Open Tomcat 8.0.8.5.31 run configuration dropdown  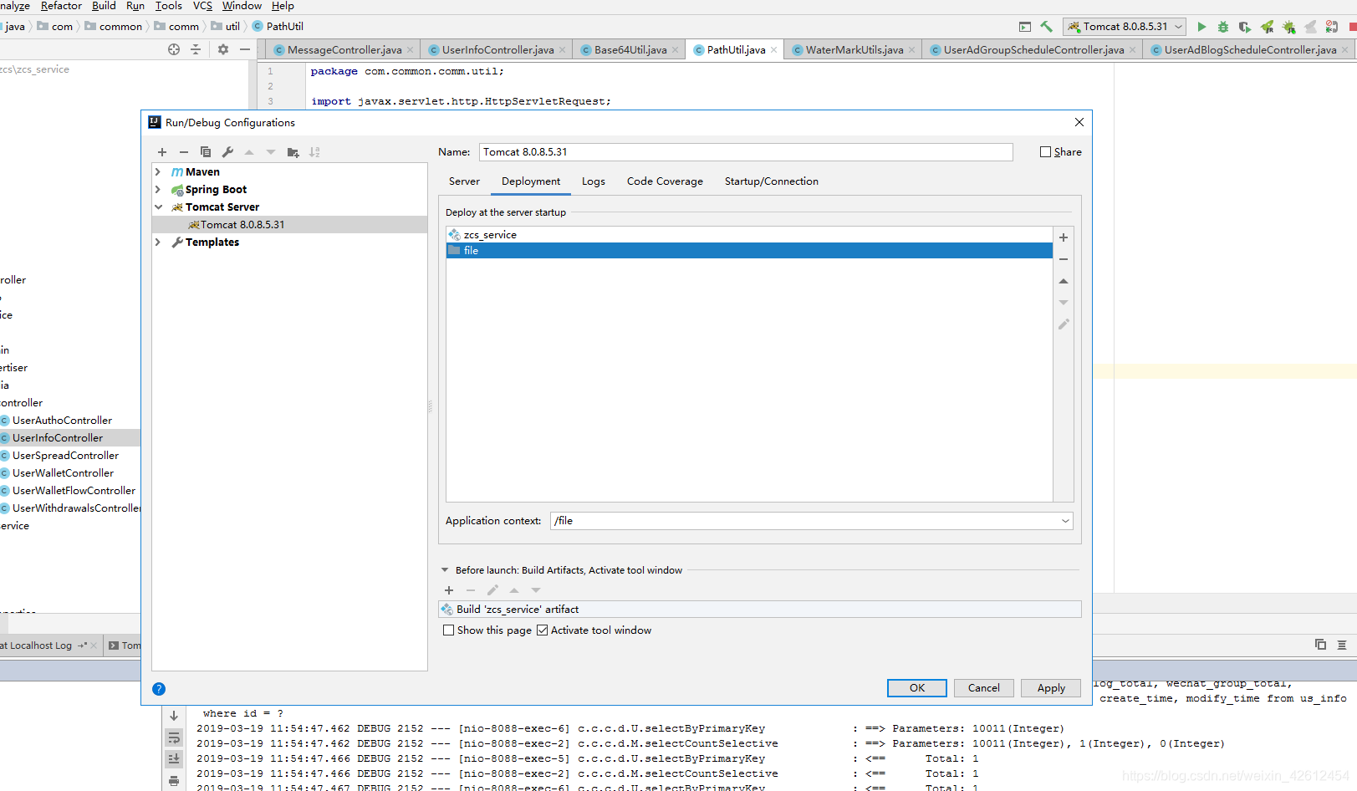tap(1125, 27)
